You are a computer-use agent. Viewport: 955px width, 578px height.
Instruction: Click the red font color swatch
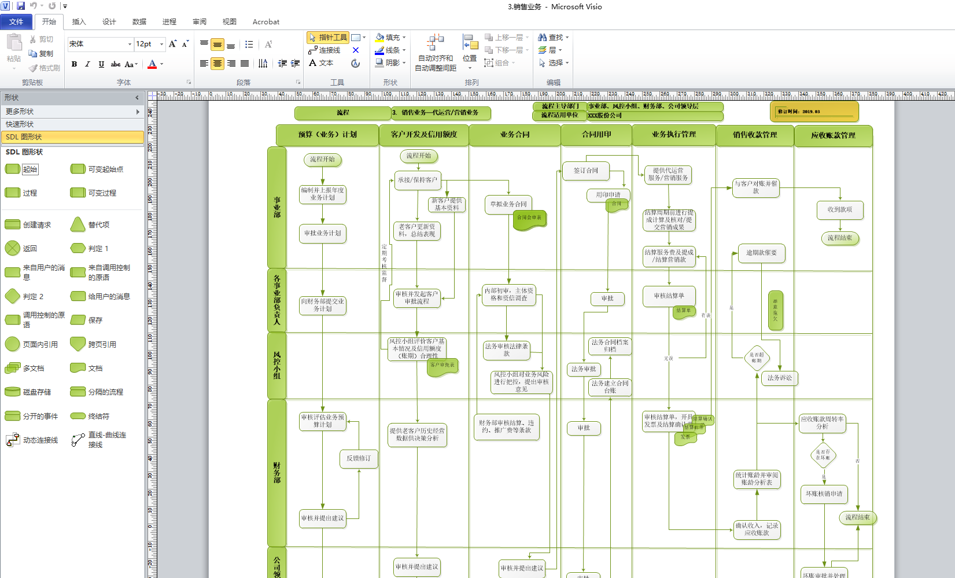[x=152, y=64]
